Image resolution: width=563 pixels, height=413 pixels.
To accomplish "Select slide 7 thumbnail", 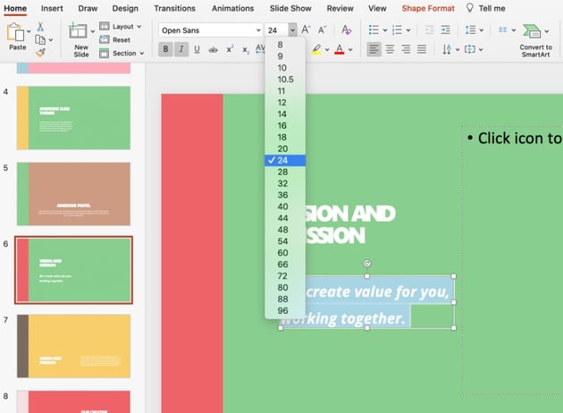I will tap(73, 345).
